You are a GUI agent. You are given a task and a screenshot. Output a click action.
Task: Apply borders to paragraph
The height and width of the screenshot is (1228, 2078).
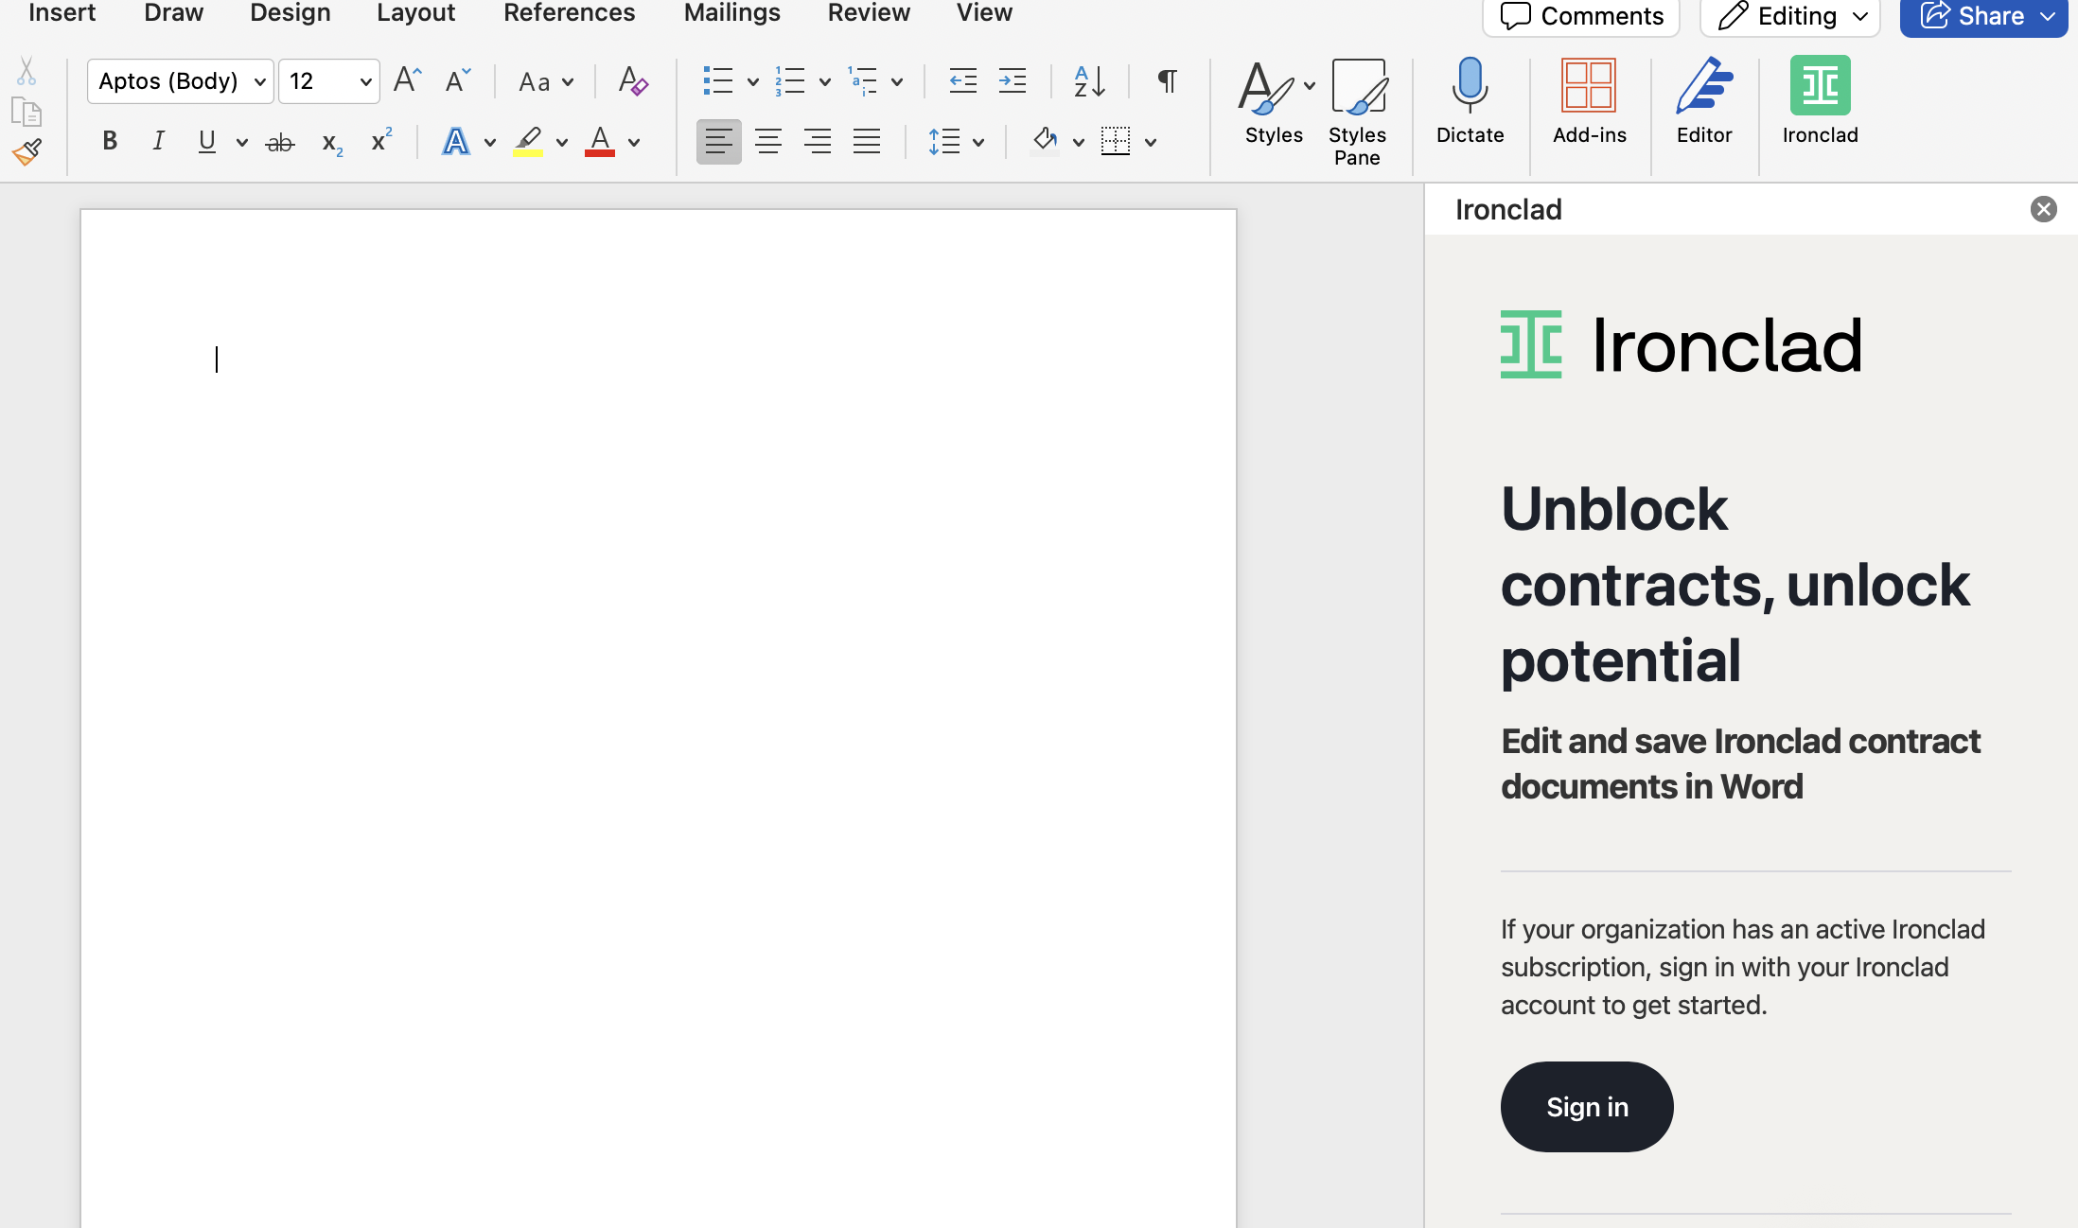(1116, 142)
